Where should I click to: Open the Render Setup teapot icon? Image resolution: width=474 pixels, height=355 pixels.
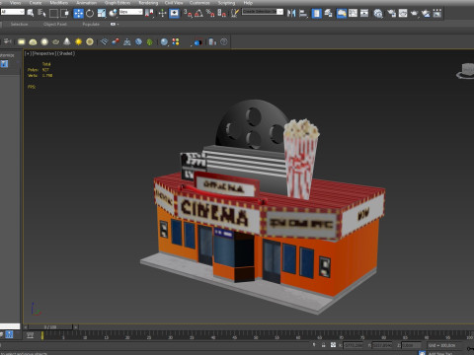[391, 13]
